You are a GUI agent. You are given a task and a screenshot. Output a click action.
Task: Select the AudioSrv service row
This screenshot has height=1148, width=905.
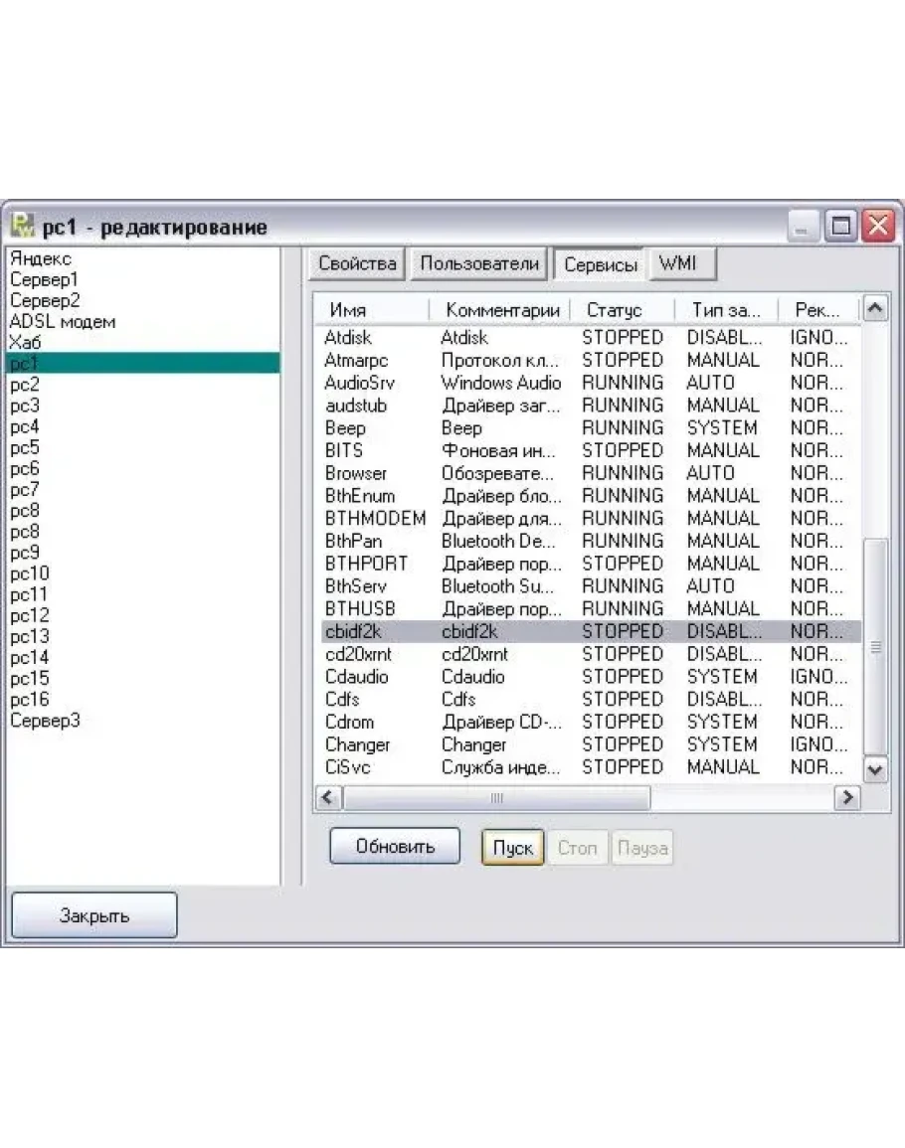(x=358, y=383)
